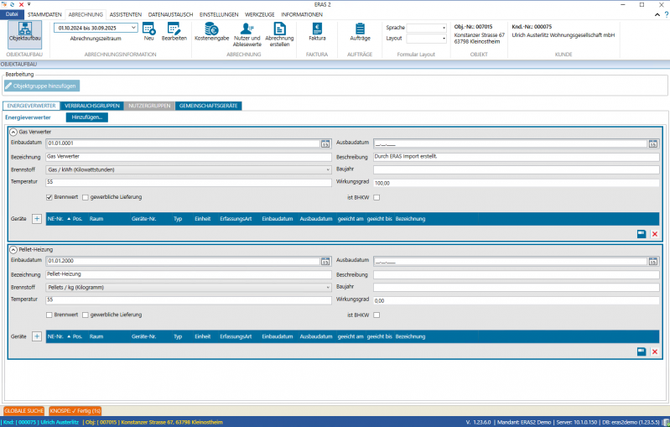The width and height of the screenshot is (670, 427).
Task: Click the red X quick access icon
Action: point(21,4)
